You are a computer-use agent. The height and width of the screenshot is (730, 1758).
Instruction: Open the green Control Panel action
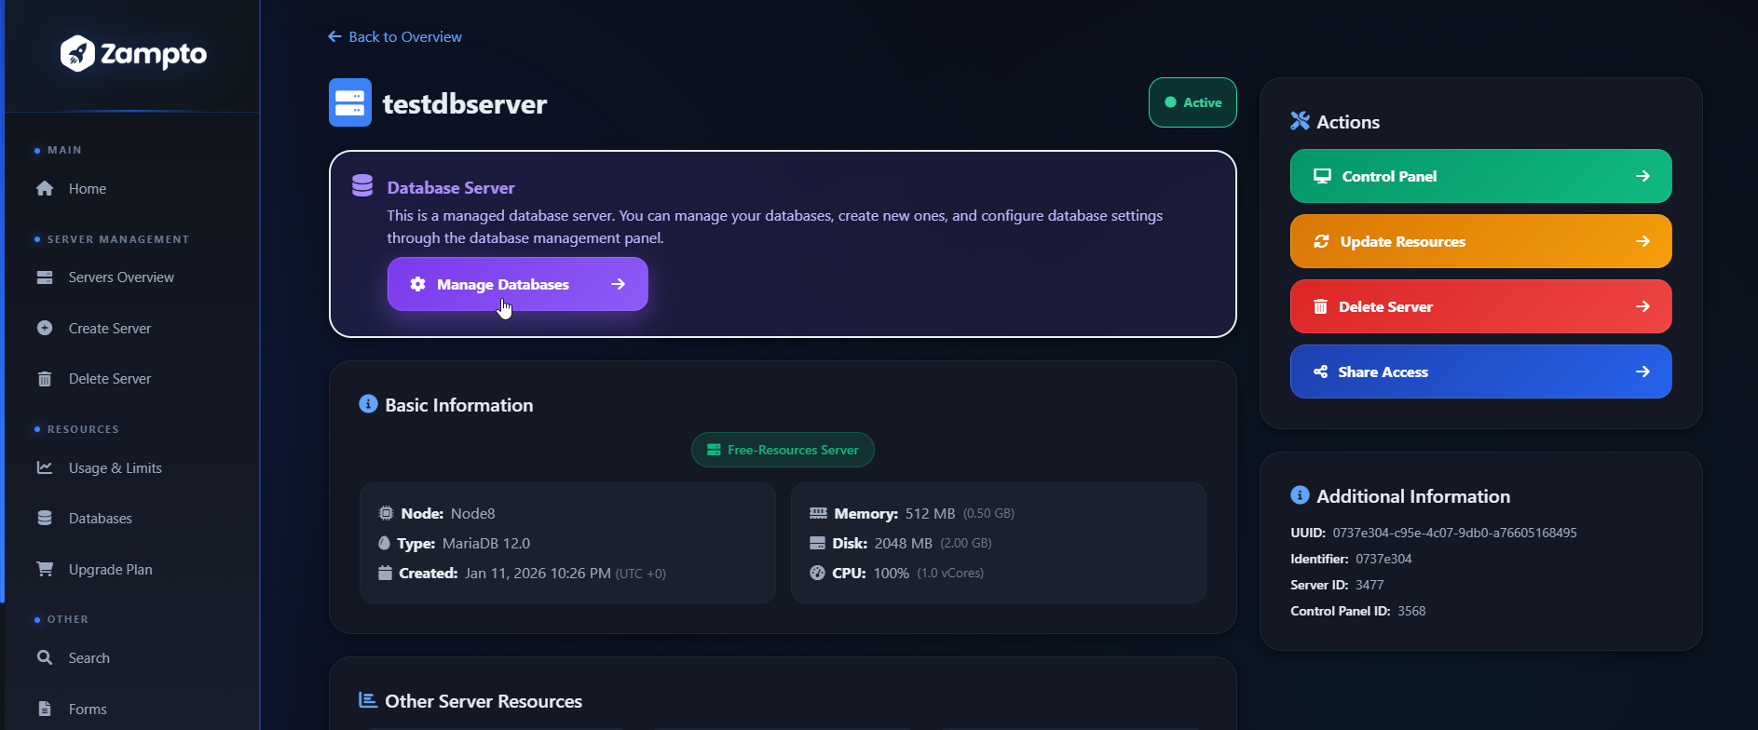(1480, 176)
